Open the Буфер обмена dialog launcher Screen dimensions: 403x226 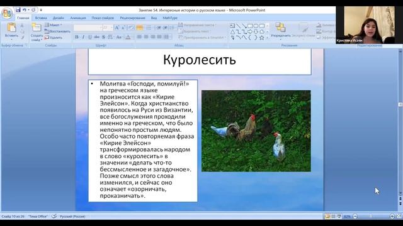tap(26, 45)
